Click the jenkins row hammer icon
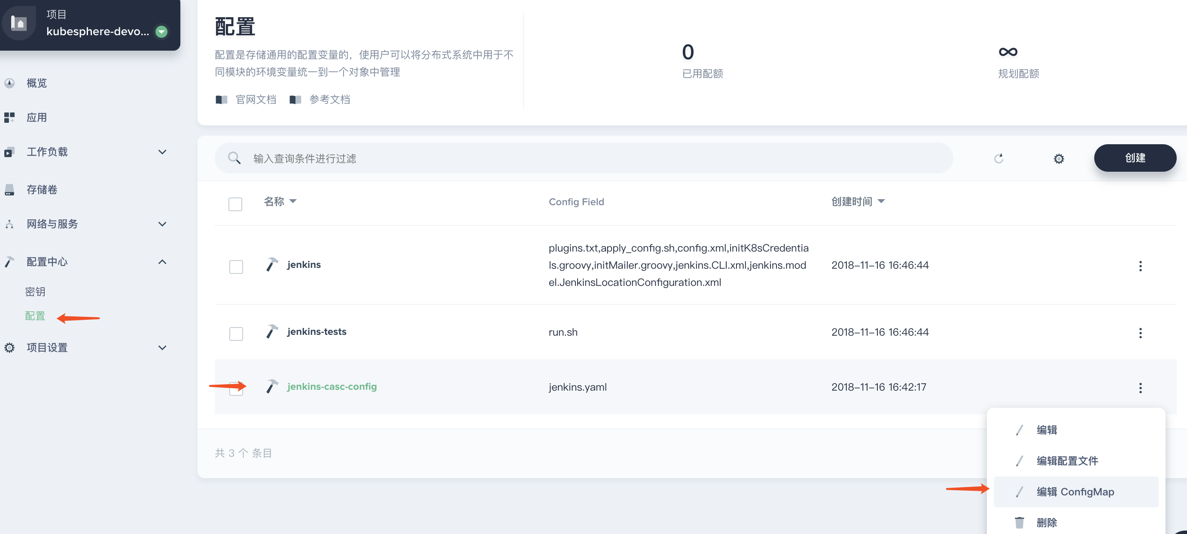 (x=272, y=264)
